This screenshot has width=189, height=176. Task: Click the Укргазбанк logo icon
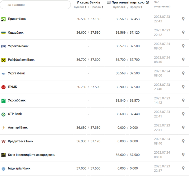click(x=3, y=73)
